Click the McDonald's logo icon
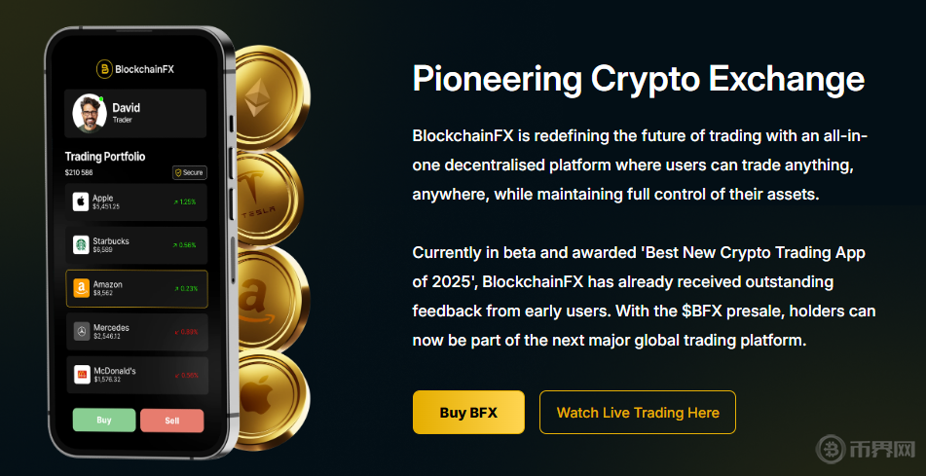This screenshot has width=926, height=476. coord(82,375)
